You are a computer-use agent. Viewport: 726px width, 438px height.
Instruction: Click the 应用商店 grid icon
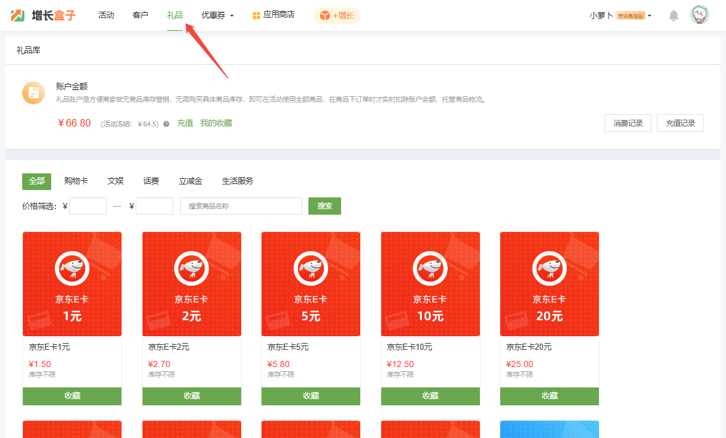(x=256, y=16)
